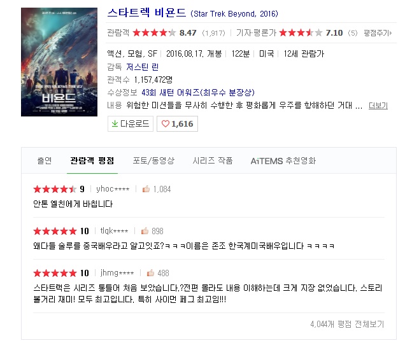Click the star rating on yhoc's review
This screenshot has width=419, height=343.
55,189
